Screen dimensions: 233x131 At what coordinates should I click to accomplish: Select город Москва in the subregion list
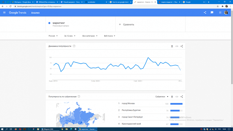(128, 103)
